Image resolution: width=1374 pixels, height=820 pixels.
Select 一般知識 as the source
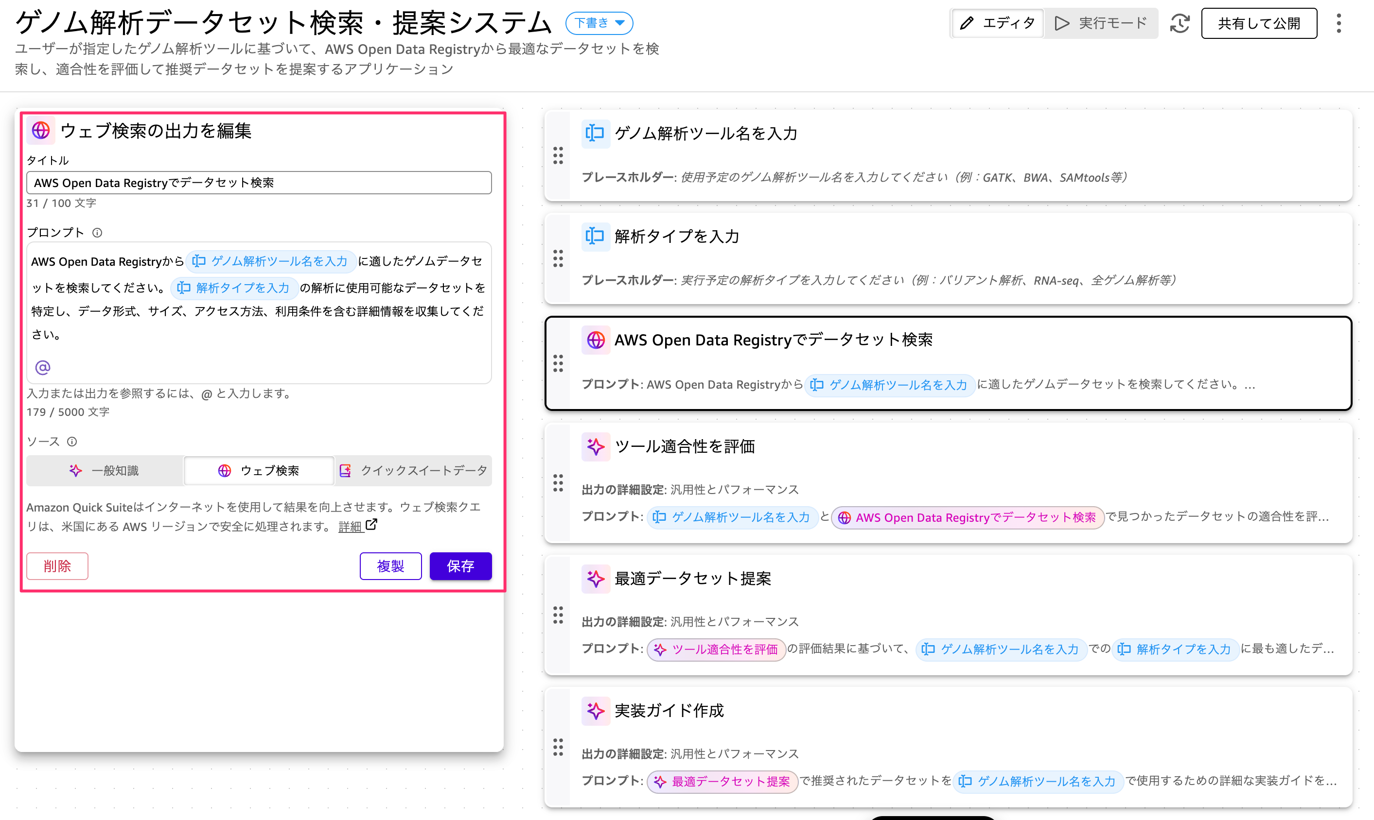[x=106, y=470]
